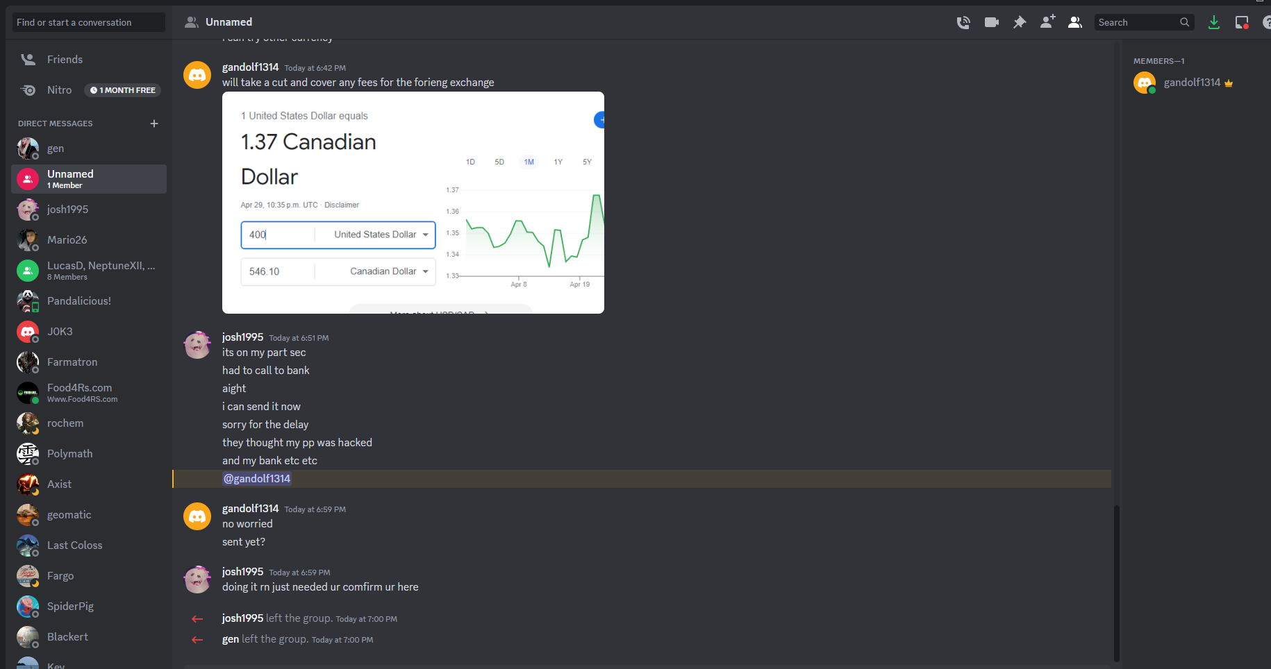This screenshot has height=669, width=1271.
Task: Create a new DM with plus icon
Action: click(x=154, y=124)
